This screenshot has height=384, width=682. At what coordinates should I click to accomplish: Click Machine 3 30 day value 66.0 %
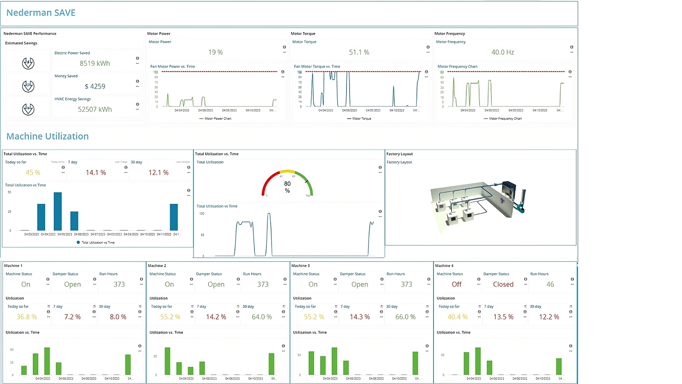click(x=405, y=317)
